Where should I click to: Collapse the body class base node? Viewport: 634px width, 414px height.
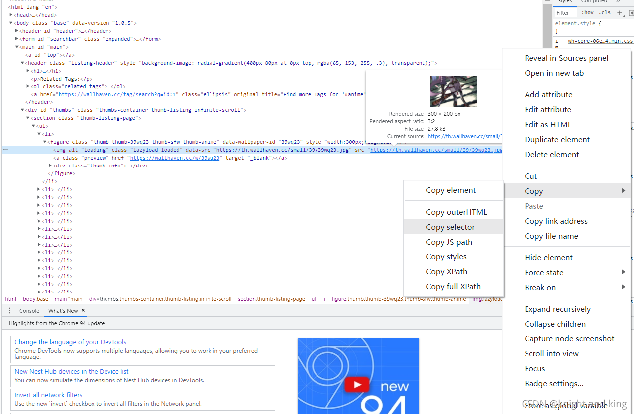coord(11,23)
